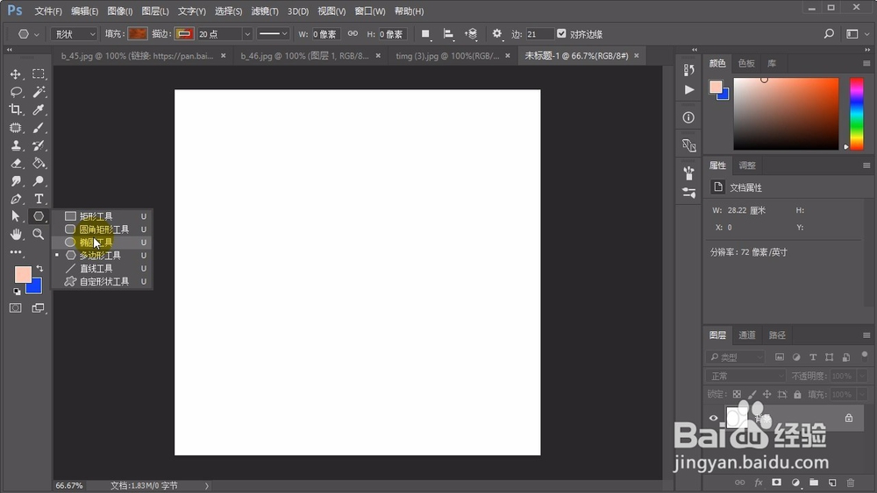Toggle lock all layer button

click(x=797, y=394)
